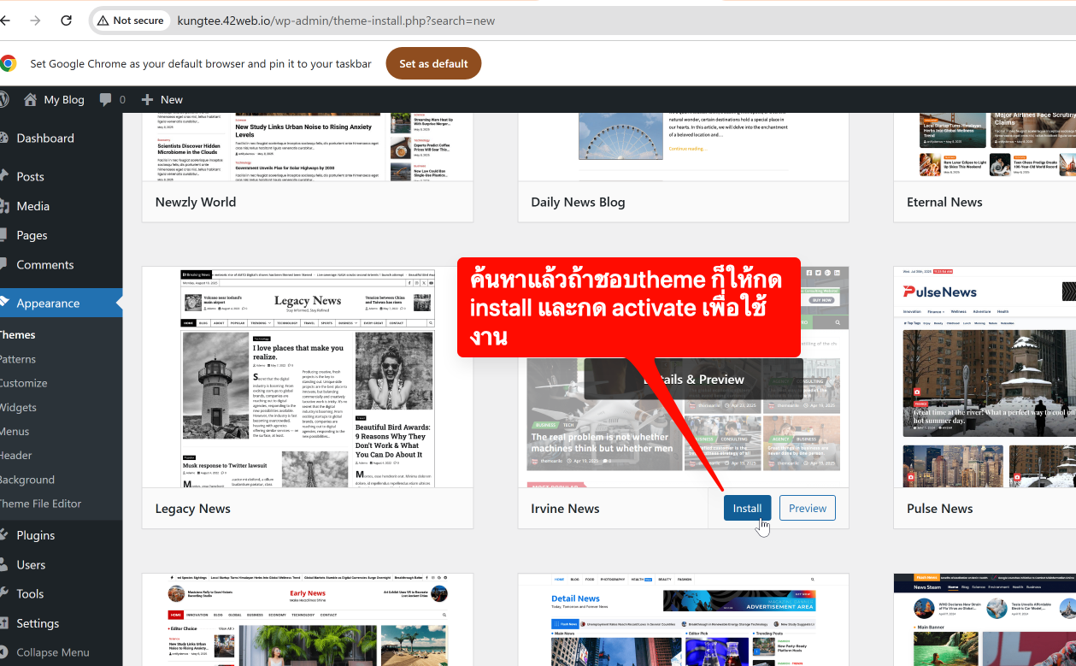Viewport: 1076px width, 666px height.
Task: Collapse the admin sidebar menu
Action: 52,652
